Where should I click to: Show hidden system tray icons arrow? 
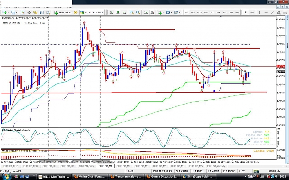246,176
